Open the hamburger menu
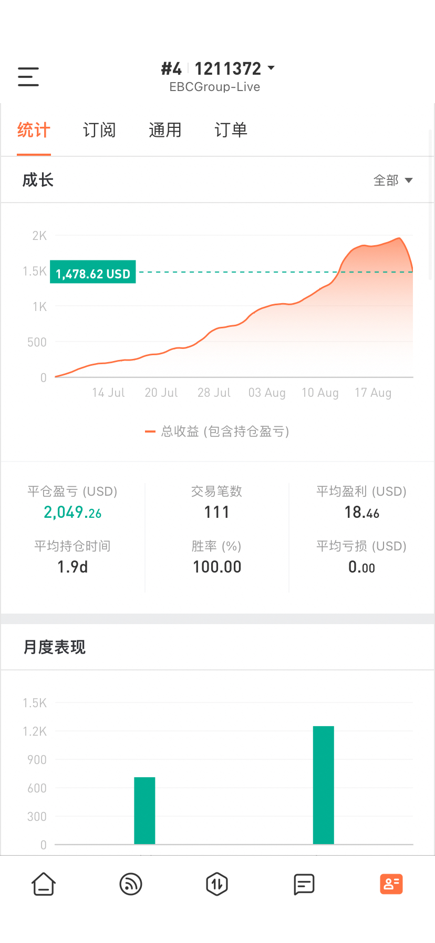Image resolution: width=435 pixels, height=943 pixels. (x=28, y=77)
